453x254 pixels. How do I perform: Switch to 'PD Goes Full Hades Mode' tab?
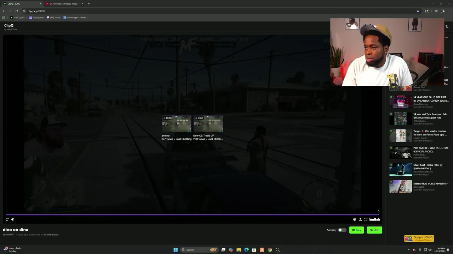[64, 4]
